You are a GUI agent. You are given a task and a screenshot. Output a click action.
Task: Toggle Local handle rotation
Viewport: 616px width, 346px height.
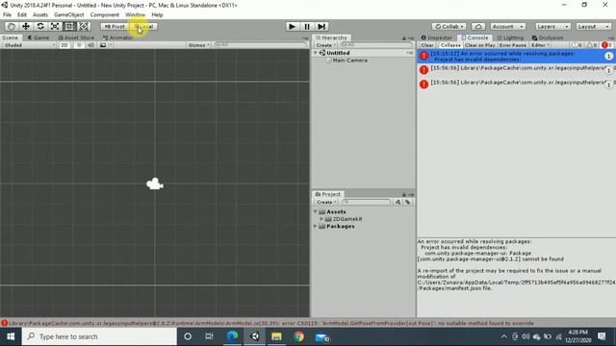(143, 26)
